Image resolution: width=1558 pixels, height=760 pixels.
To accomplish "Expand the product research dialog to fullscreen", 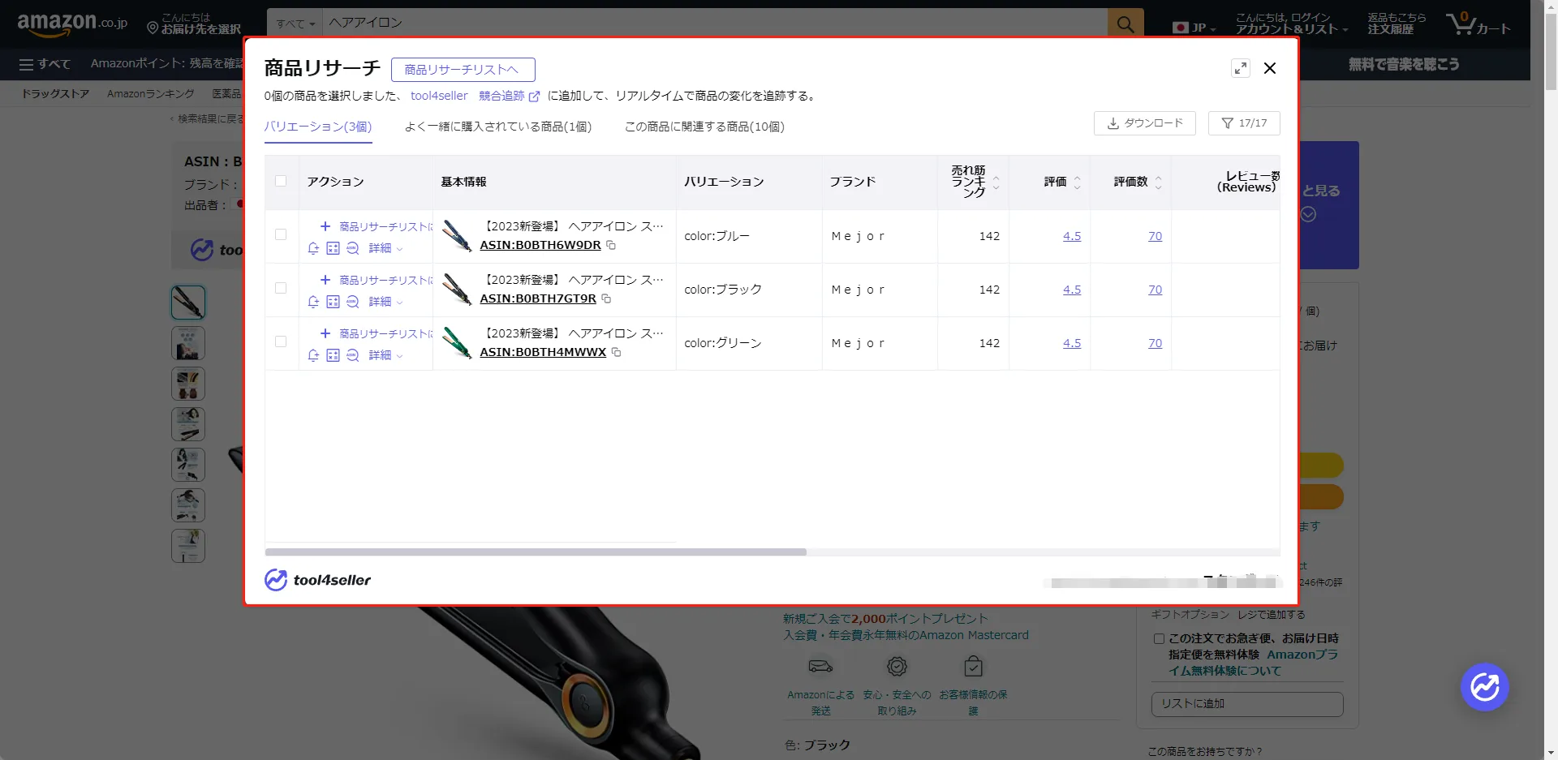I will coord(1241,68).
